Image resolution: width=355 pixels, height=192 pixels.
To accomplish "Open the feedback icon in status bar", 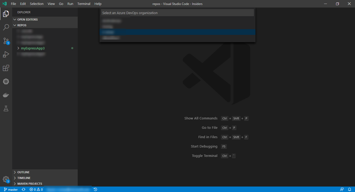I will (342, 189).
